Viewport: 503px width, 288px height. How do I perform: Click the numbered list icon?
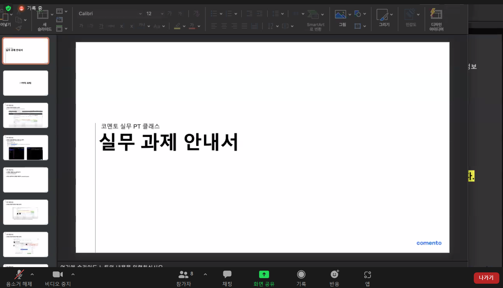[229, 14]
